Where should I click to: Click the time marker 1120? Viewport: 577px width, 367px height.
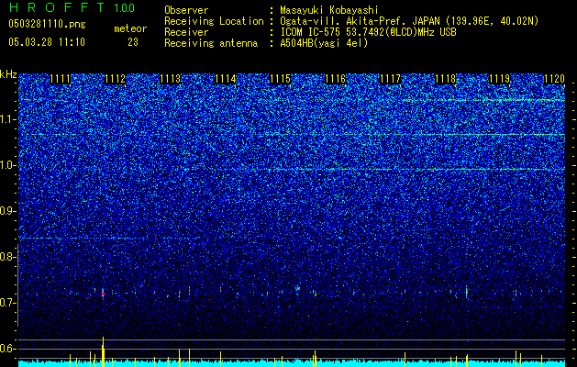(x=555, y=79)
